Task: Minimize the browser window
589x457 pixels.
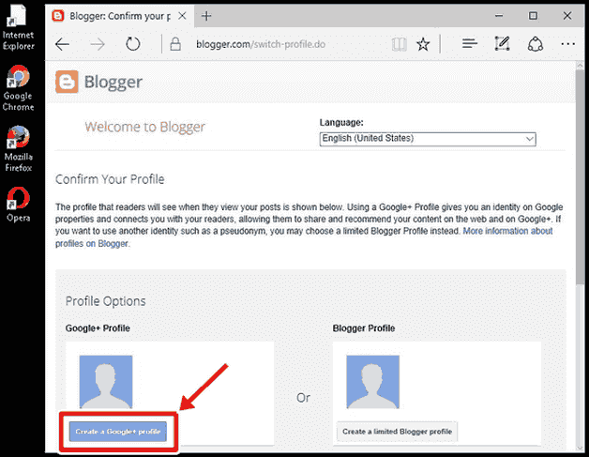Action: pyautogui.click(x=499, y=16)
